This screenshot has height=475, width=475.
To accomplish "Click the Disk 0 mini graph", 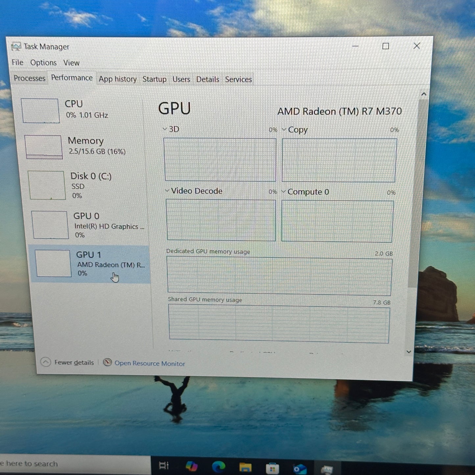I will pos(47,185).
